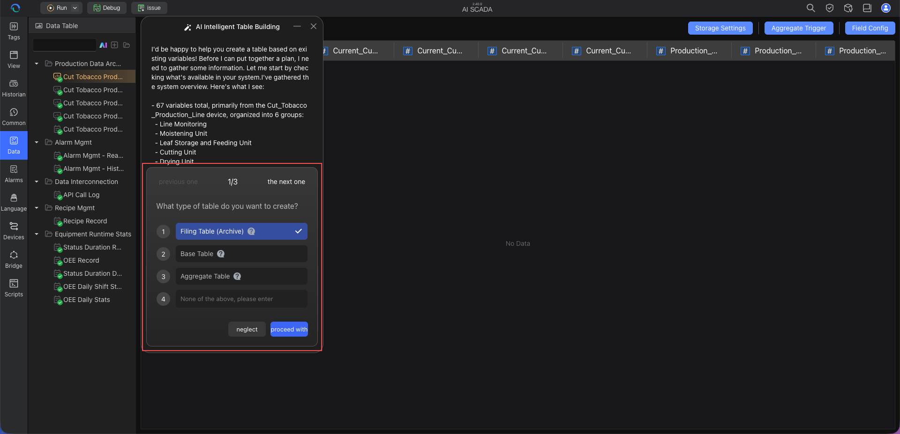Image resolution: width=900 pixels, height=434 pixels.
Task: Open the Devices section
Action: (14, 231)
